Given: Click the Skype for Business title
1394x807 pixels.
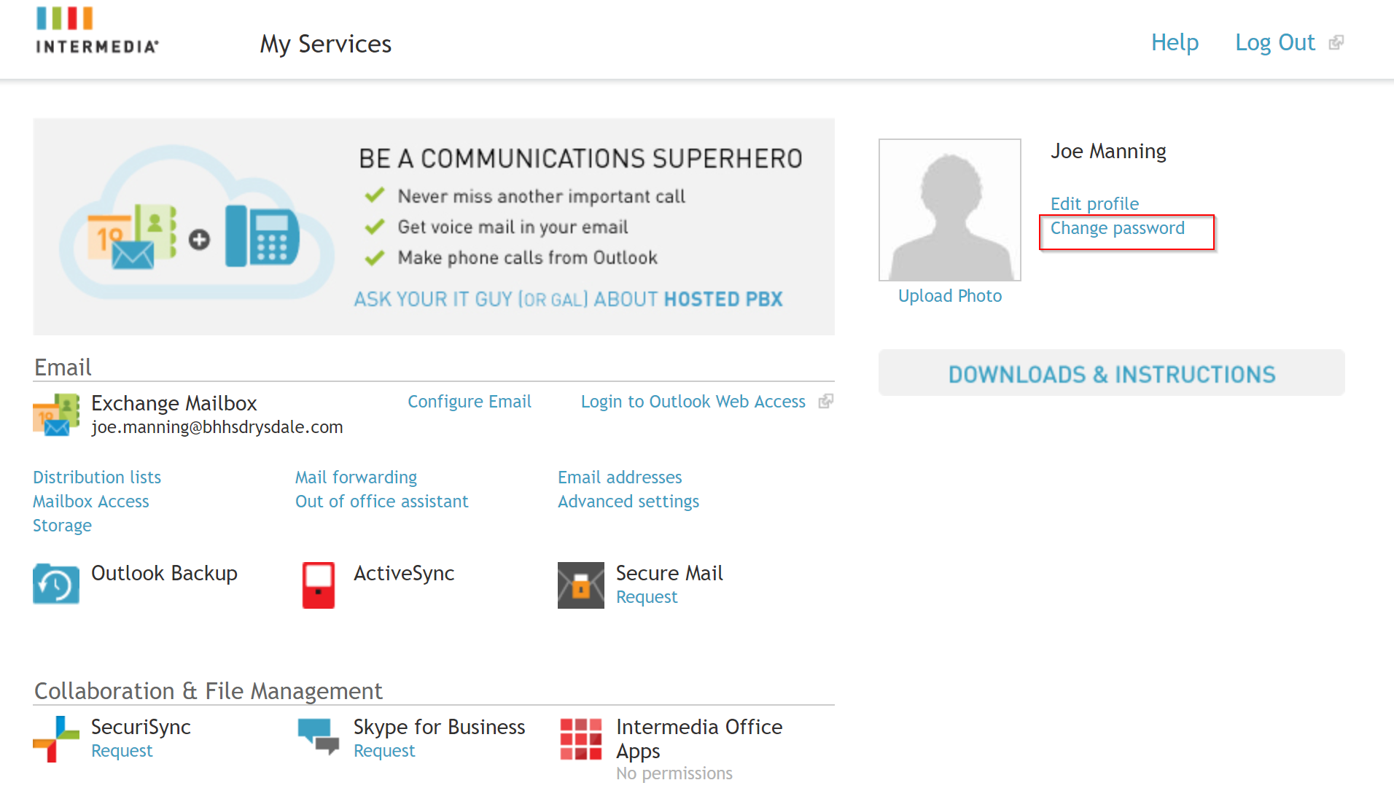Looking at the screenshot, I should click(x=439, y=727).
